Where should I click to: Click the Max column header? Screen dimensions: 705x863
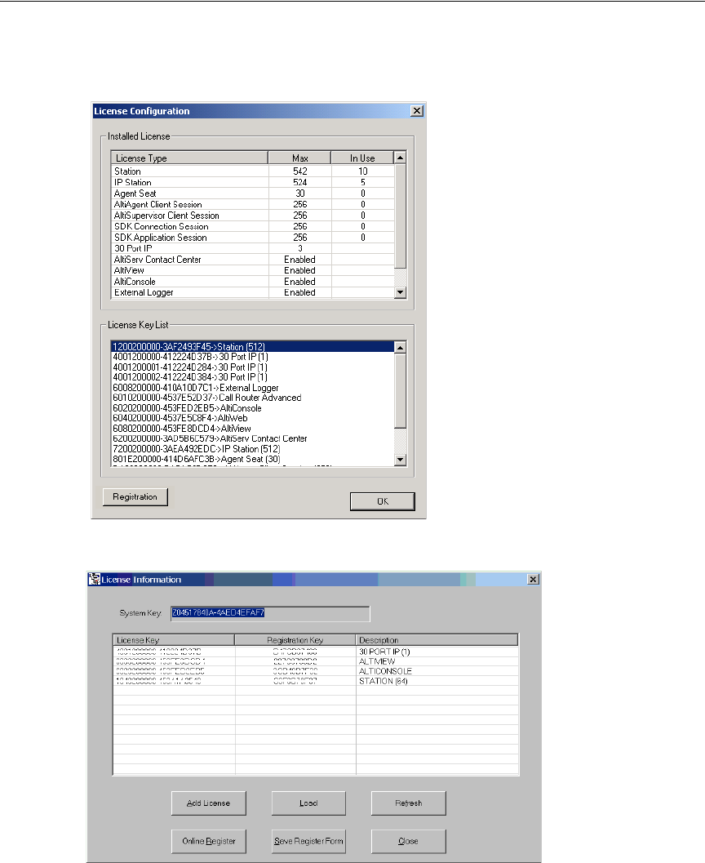(299, 158)
